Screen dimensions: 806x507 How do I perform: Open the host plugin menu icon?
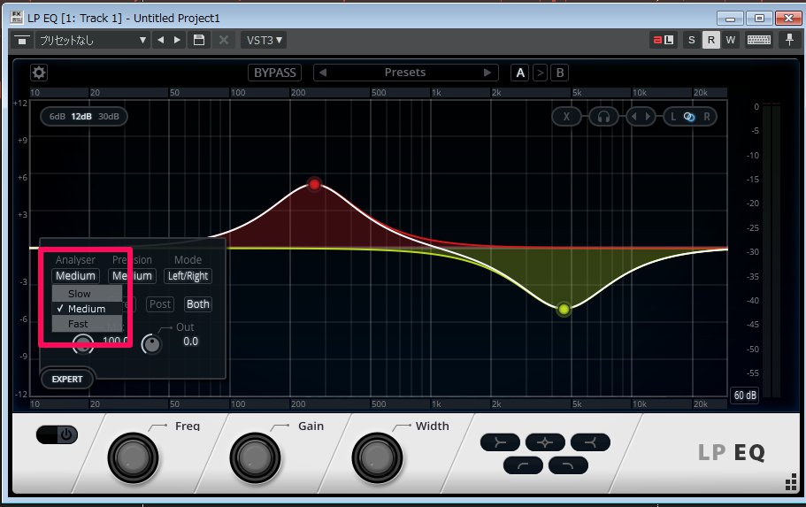pos(21,40)
